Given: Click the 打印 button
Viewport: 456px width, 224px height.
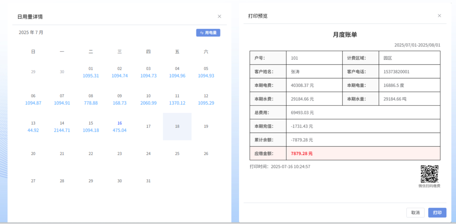Looking at the screenshot, I should [437, 213].
